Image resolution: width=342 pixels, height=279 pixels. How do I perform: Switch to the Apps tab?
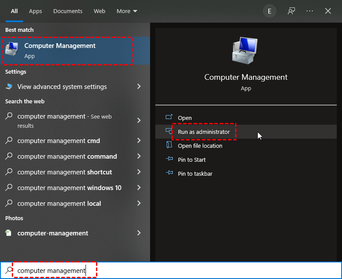click(36, 11)
